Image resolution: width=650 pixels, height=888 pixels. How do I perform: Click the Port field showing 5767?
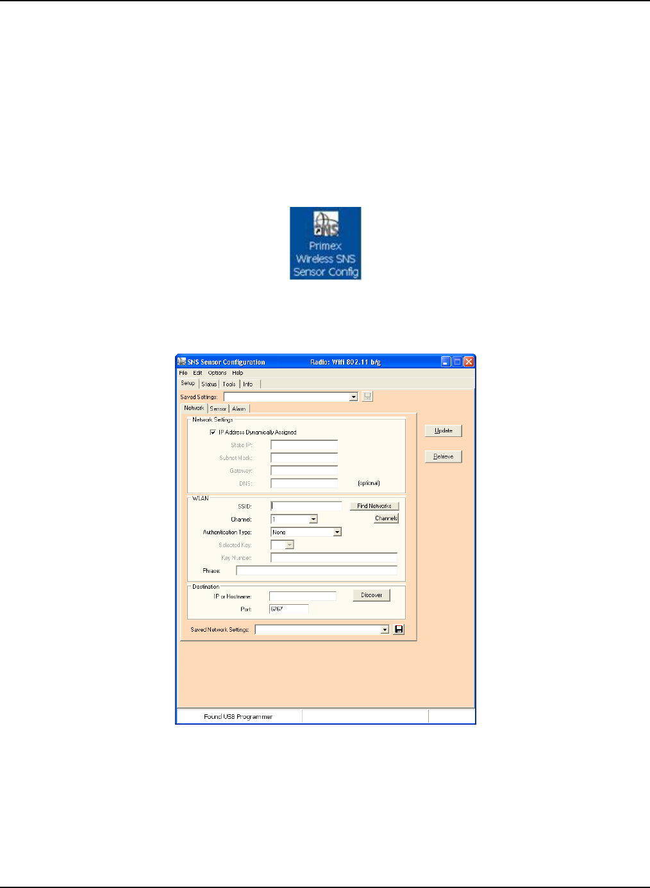pos(288,609)
